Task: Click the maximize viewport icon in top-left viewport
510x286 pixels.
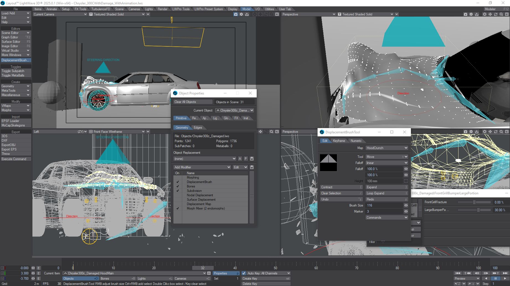Action: coord(277,14)
